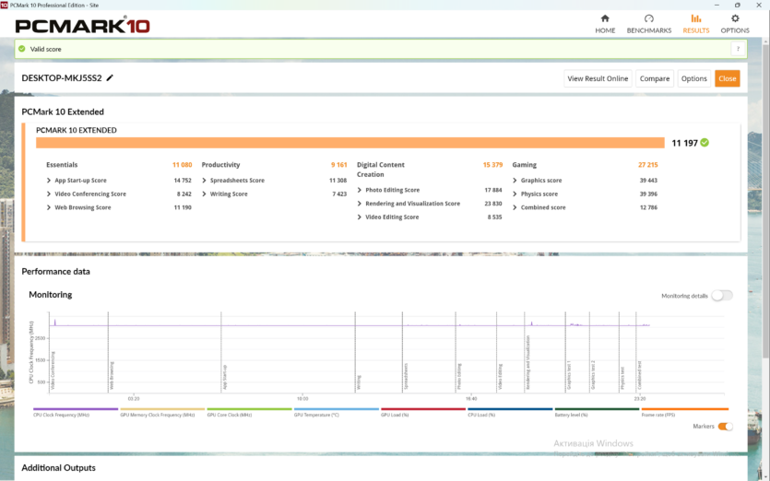This screenshot has height=481, width=770.
Task: Expand Web Browsing Score row
Action: (x=49, y=207)
